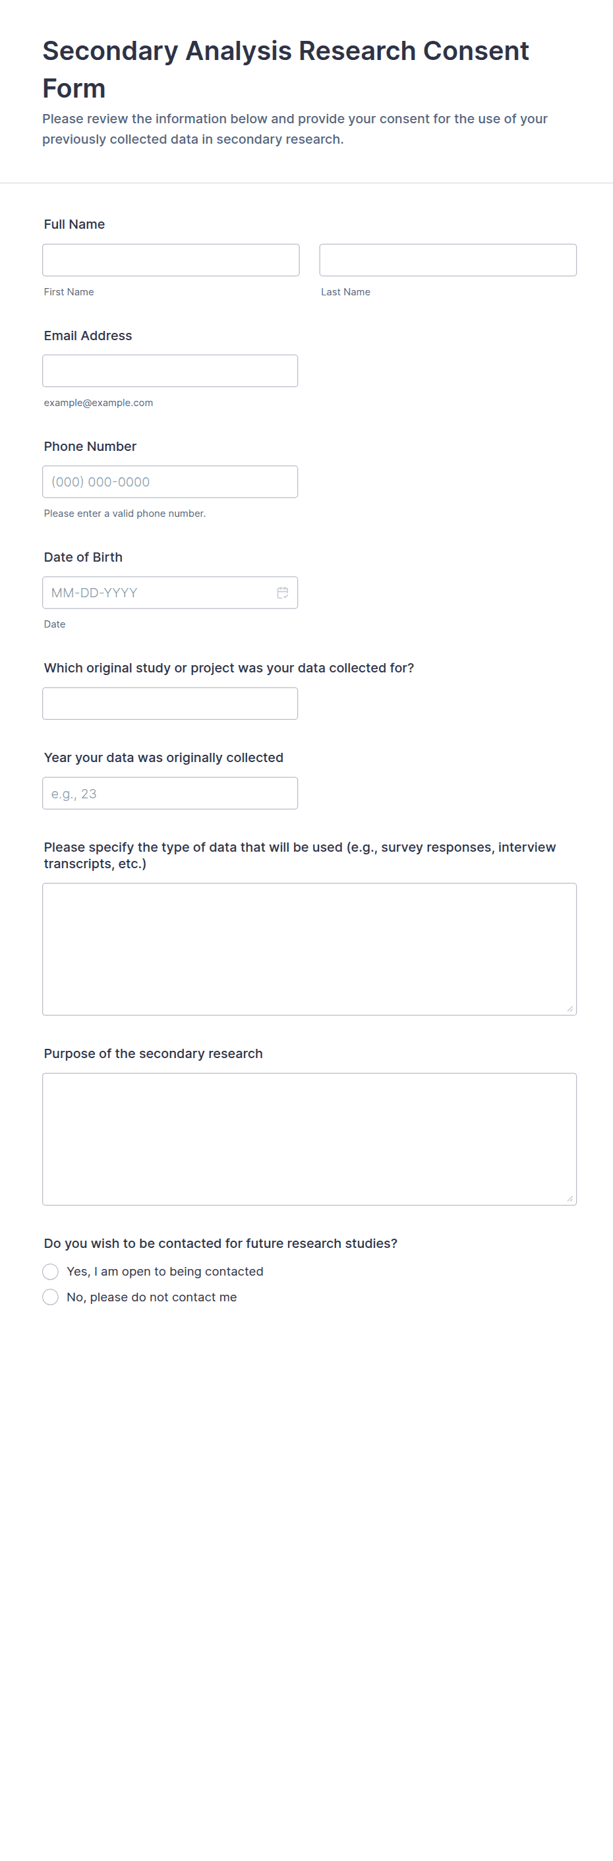Click the First Name input field
Image resolution: width=613 pixels, height=1861 pixels.
(171, 260)
